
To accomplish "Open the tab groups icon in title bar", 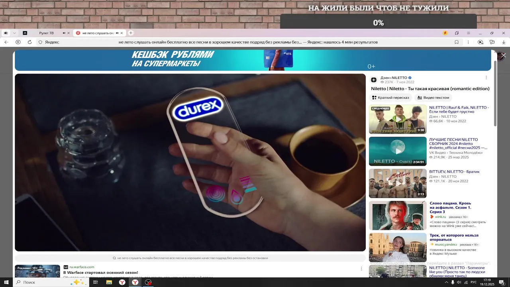I will 457,33.
